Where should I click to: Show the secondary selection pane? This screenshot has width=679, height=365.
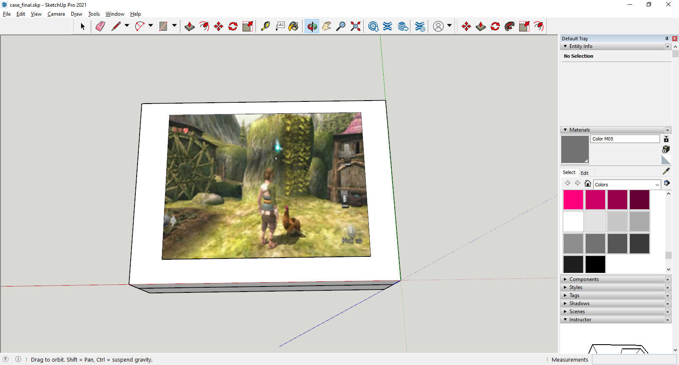pyautogui.click(x=666, y=139)
